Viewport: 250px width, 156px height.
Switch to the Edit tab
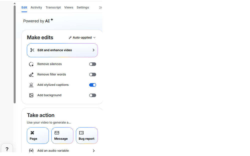click(x=24, y=7)
